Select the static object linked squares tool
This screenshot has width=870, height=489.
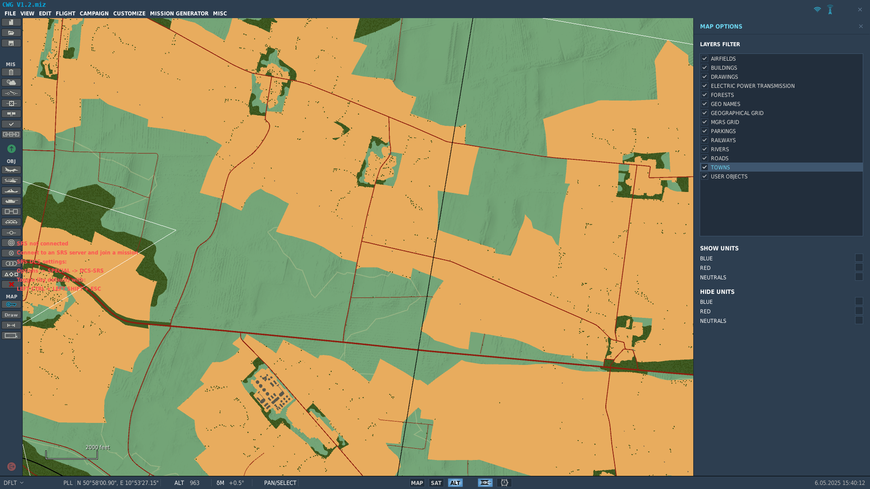point(11,211)
